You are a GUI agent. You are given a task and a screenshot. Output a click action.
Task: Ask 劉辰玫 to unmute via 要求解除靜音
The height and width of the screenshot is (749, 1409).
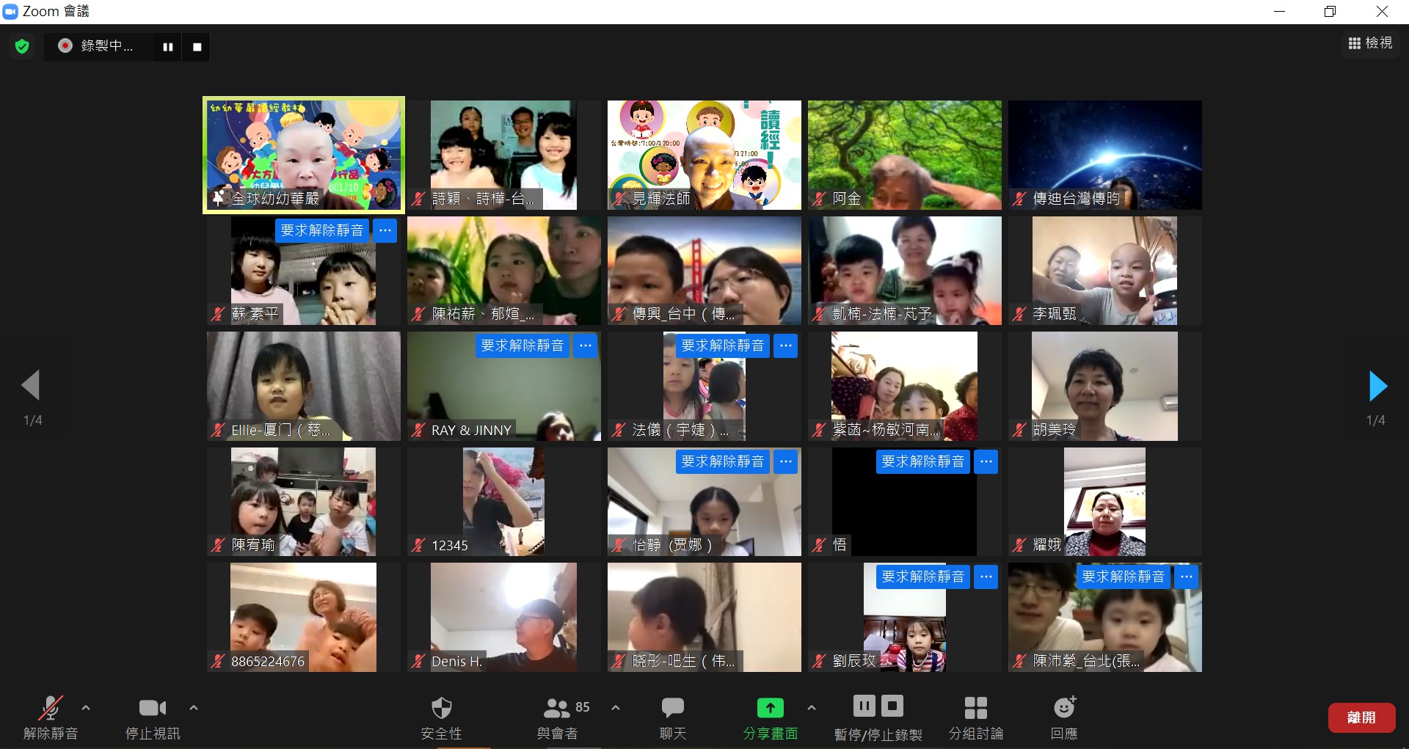tap(922, 577)
